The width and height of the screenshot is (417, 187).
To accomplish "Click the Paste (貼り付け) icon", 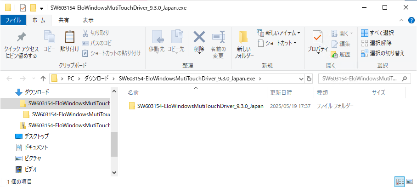I will [69, 39].
